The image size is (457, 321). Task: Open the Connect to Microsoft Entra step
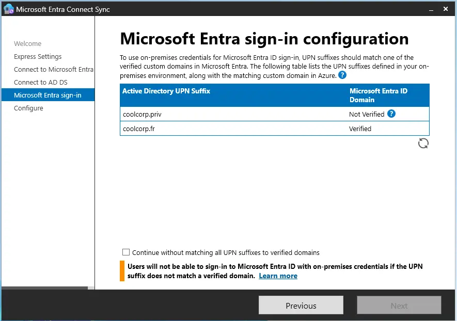53,70
